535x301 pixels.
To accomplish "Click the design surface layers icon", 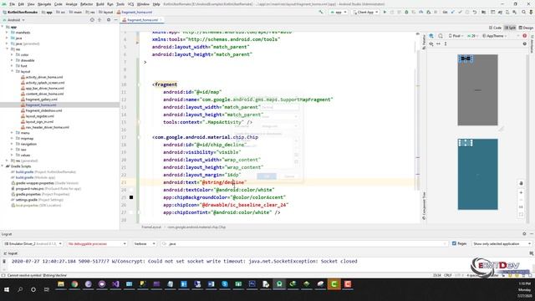I will coord(431,36).
